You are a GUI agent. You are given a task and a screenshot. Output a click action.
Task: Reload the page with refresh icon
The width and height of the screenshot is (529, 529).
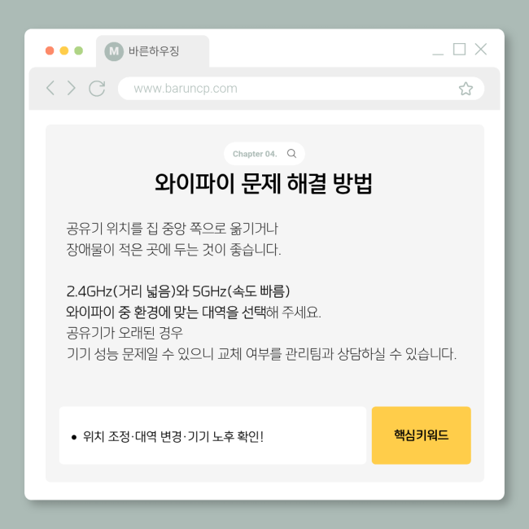97,89
